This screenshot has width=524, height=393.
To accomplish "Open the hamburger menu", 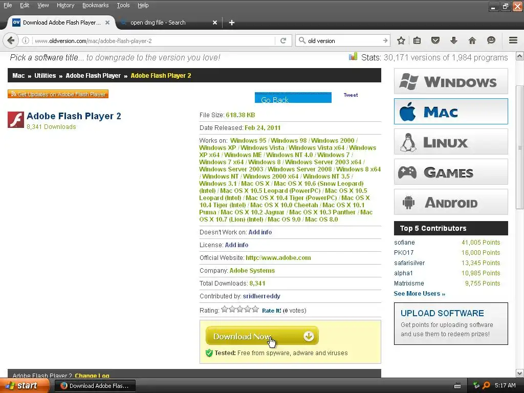I will click(x=513, y=40).
